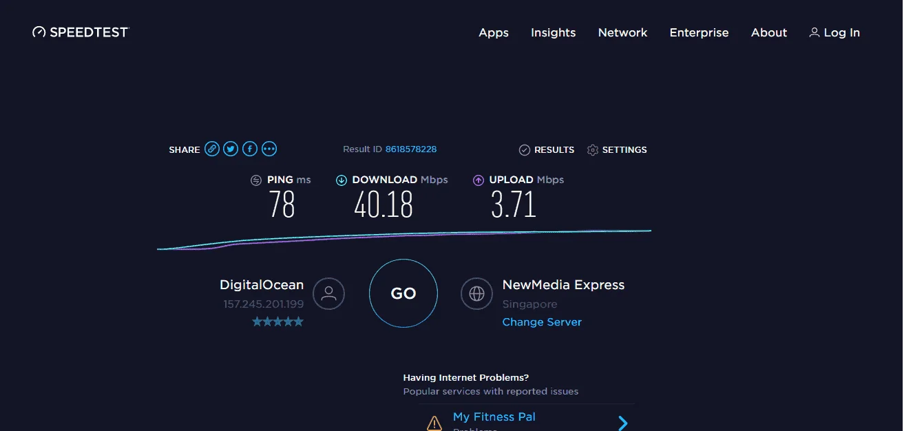This screenshot has width=913, height=431.
Task: Open the RESULTS page
Action: (554, 149)
